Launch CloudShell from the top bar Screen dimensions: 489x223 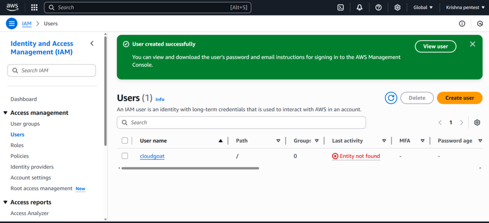point(340,8)
